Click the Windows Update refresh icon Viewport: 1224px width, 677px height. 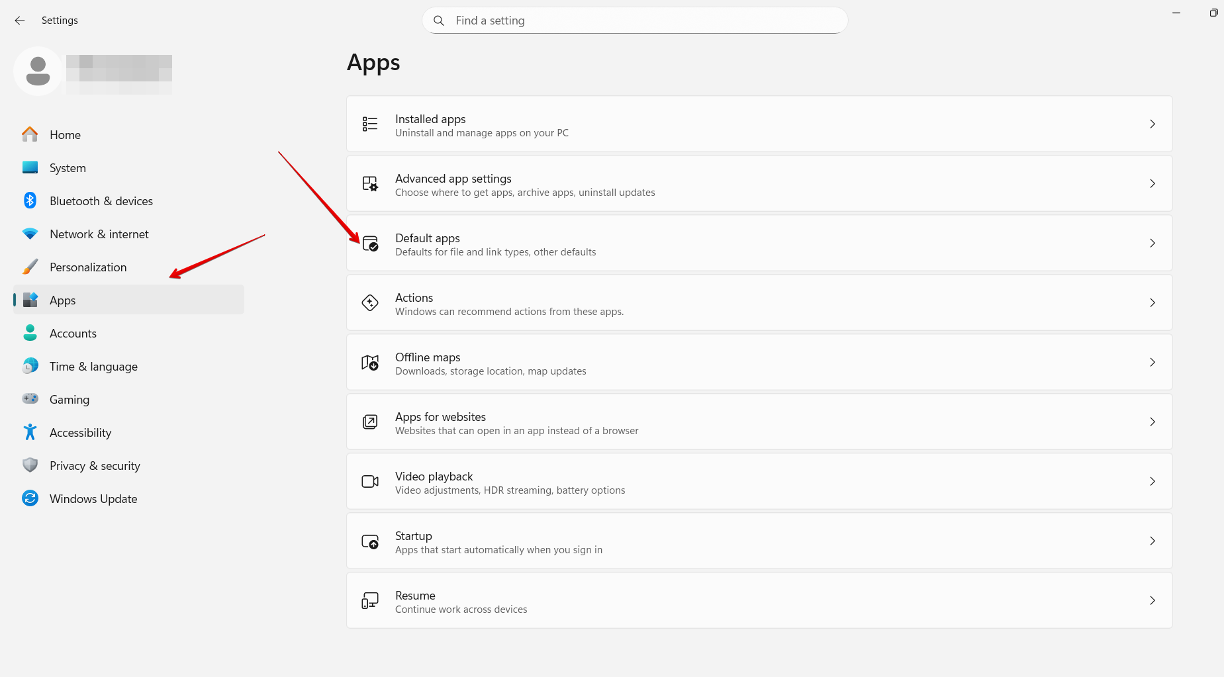point(30,498)
